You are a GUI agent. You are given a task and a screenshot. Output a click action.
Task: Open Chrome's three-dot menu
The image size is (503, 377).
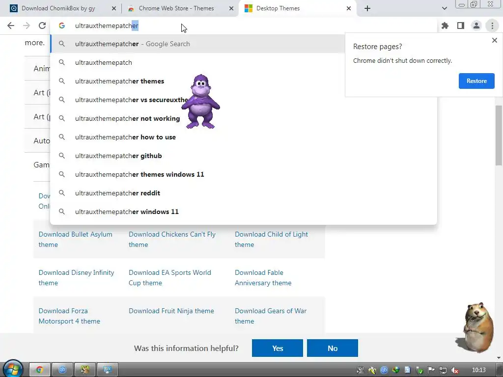492,26
